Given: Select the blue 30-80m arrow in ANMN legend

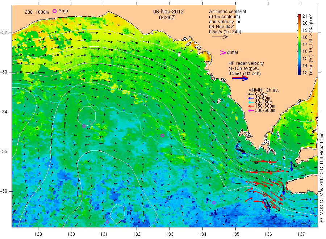Looking at the screenshot, I should 251,98.
